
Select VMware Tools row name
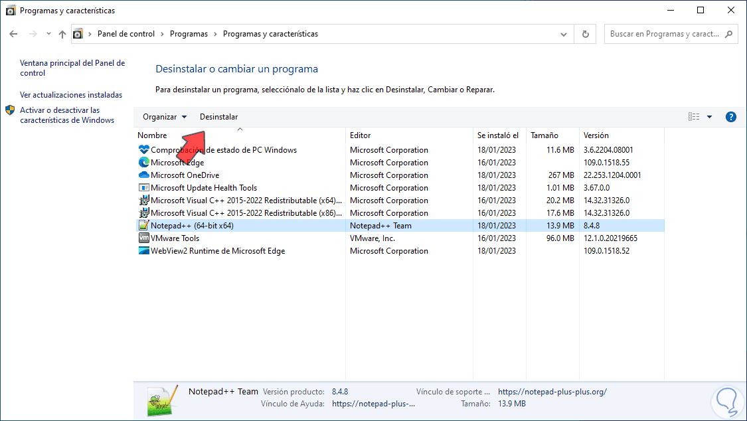(175, 238)
